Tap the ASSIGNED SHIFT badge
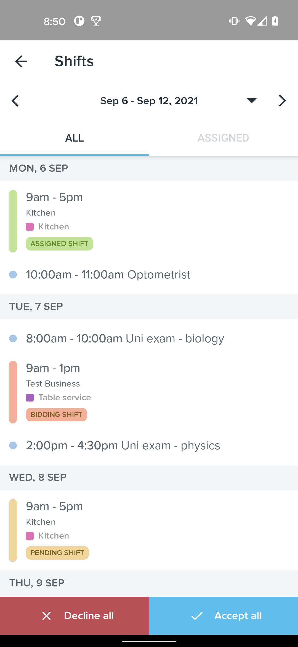The width and height of the screenshot is (298, 647). tap(59, 244)
